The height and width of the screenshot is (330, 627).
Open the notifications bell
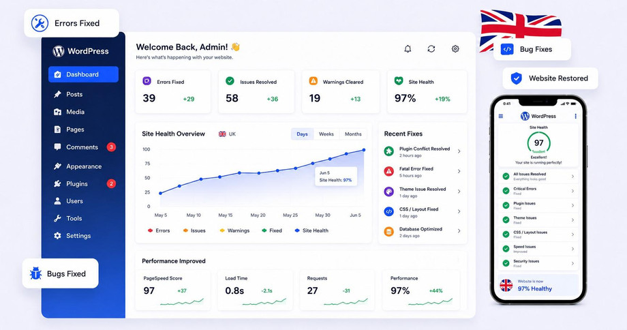tap(408, 49)
